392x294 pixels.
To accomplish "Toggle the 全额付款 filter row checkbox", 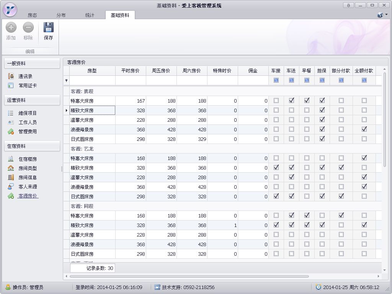I will [364, 80].
